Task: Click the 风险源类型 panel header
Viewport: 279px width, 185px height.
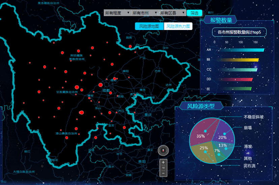Action: pos(200,106)
